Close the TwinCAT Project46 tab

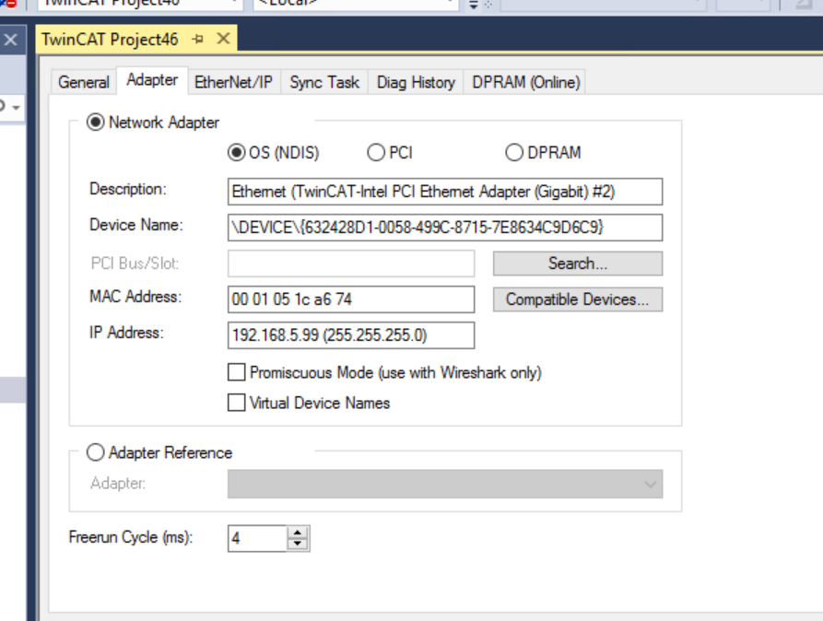pos(224,39)
